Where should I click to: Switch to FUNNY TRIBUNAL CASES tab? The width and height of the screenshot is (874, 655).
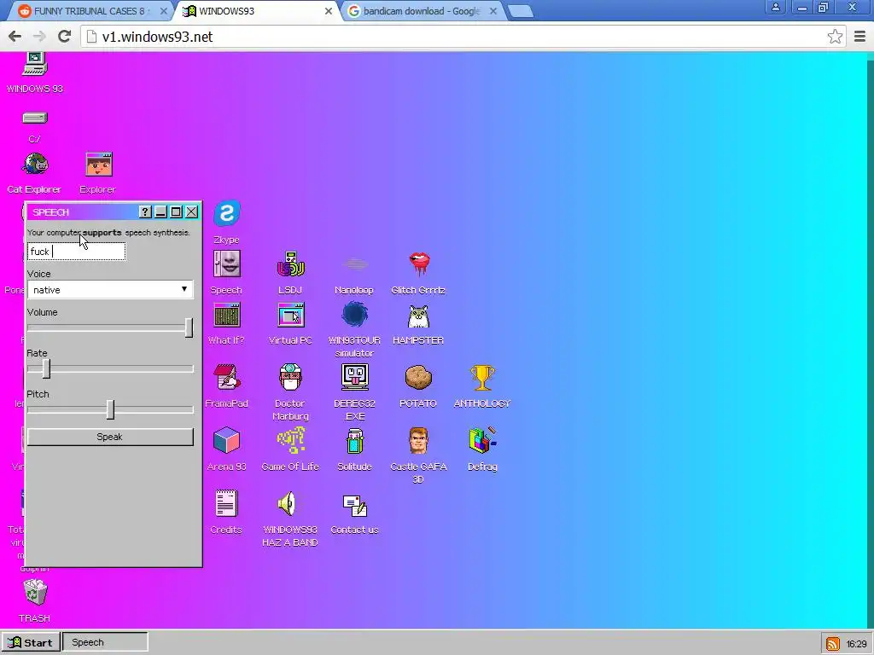89,10
